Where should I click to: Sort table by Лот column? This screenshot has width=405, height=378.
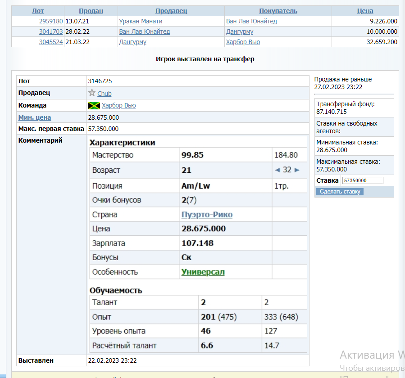[x=38, y=11]
